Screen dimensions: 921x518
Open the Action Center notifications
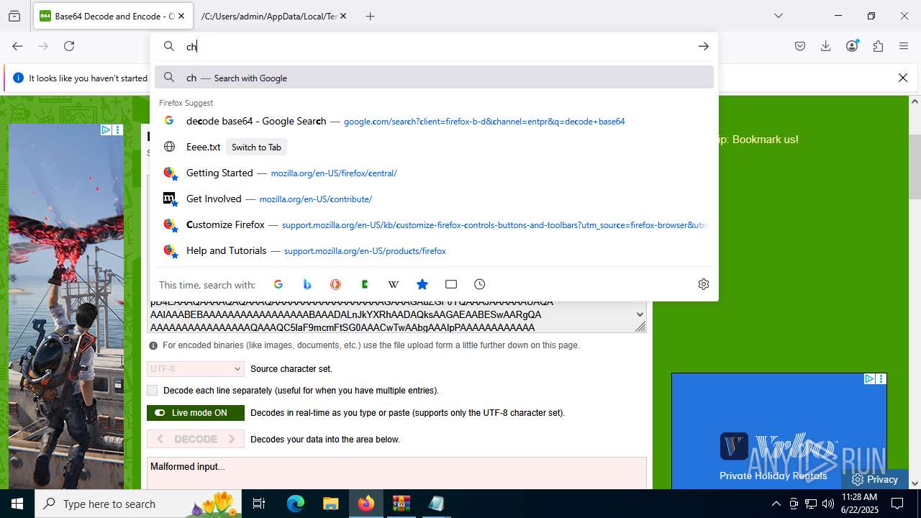point(897,504)
